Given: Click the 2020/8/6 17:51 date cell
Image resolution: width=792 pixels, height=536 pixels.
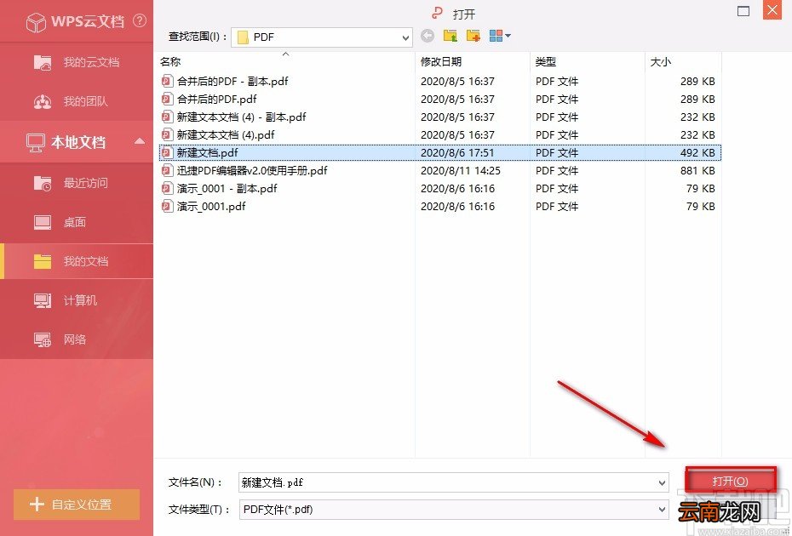Looking at the screenshot, I should [457, 152].
